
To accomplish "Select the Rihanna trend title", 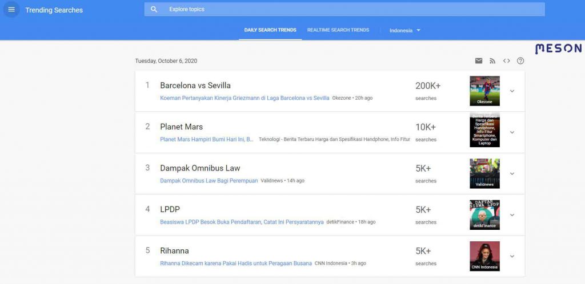I will click(174, 250).
